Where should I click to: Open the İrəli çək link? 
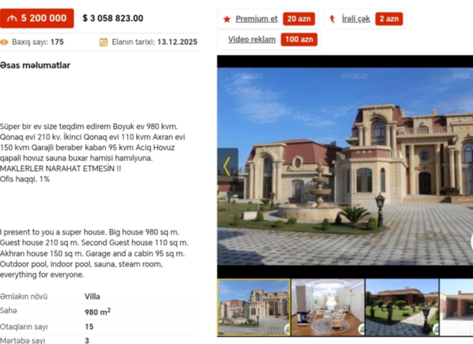[356, 19]
